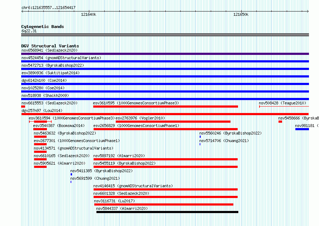Click the nsv981181 variant label
This screenshot has height=226, width=319.
pyautogui.click(x=307, y=126)
